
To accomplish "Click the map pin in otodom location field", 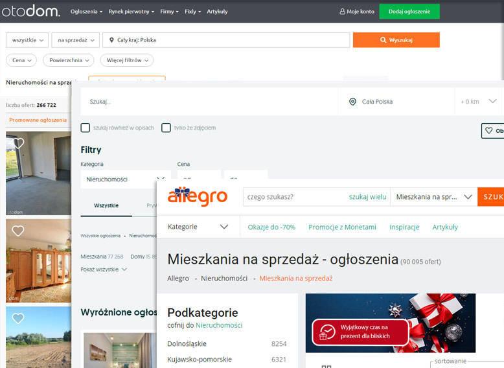I will pyautogui.click(x=111, y=40).
